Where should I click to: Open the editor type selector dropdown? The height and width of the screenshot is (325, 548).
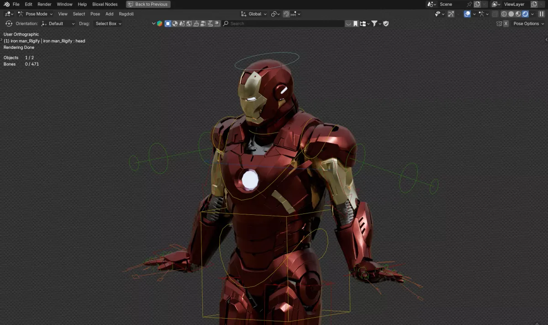click(9, 14)
